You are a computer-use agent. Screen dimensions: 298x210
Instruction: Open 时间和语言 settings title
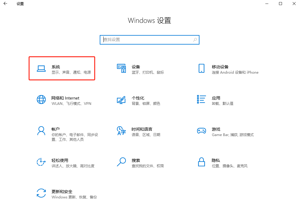coord(142,129)
